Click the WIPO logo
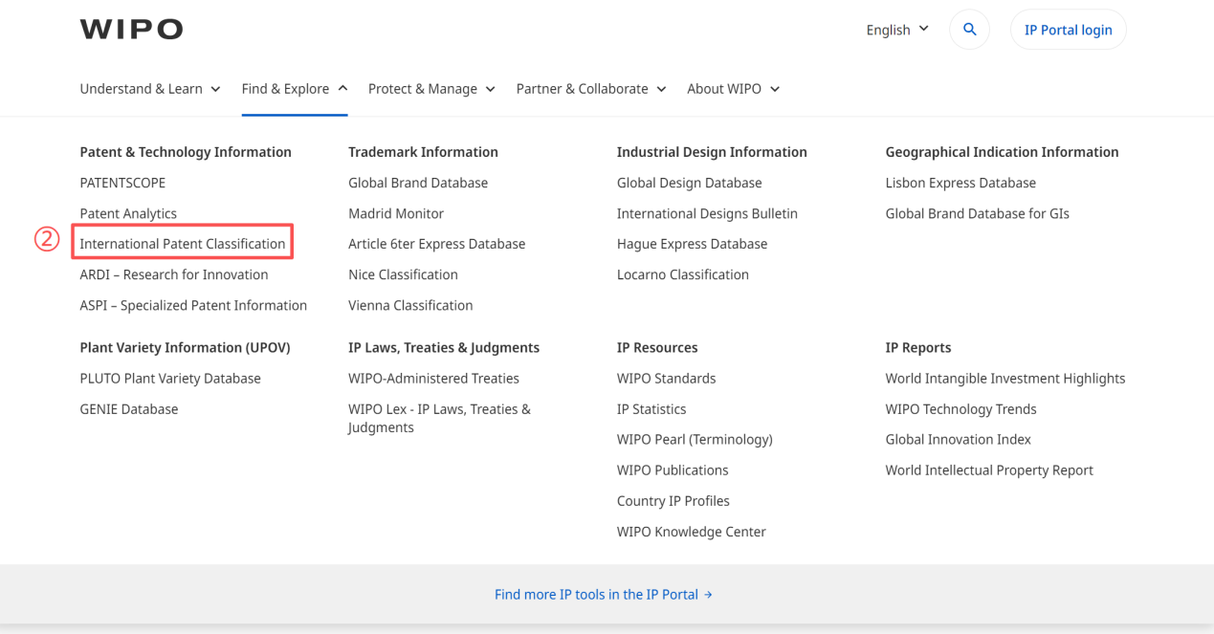Screen dimensions: 1214x634 (x=131, y=30)
